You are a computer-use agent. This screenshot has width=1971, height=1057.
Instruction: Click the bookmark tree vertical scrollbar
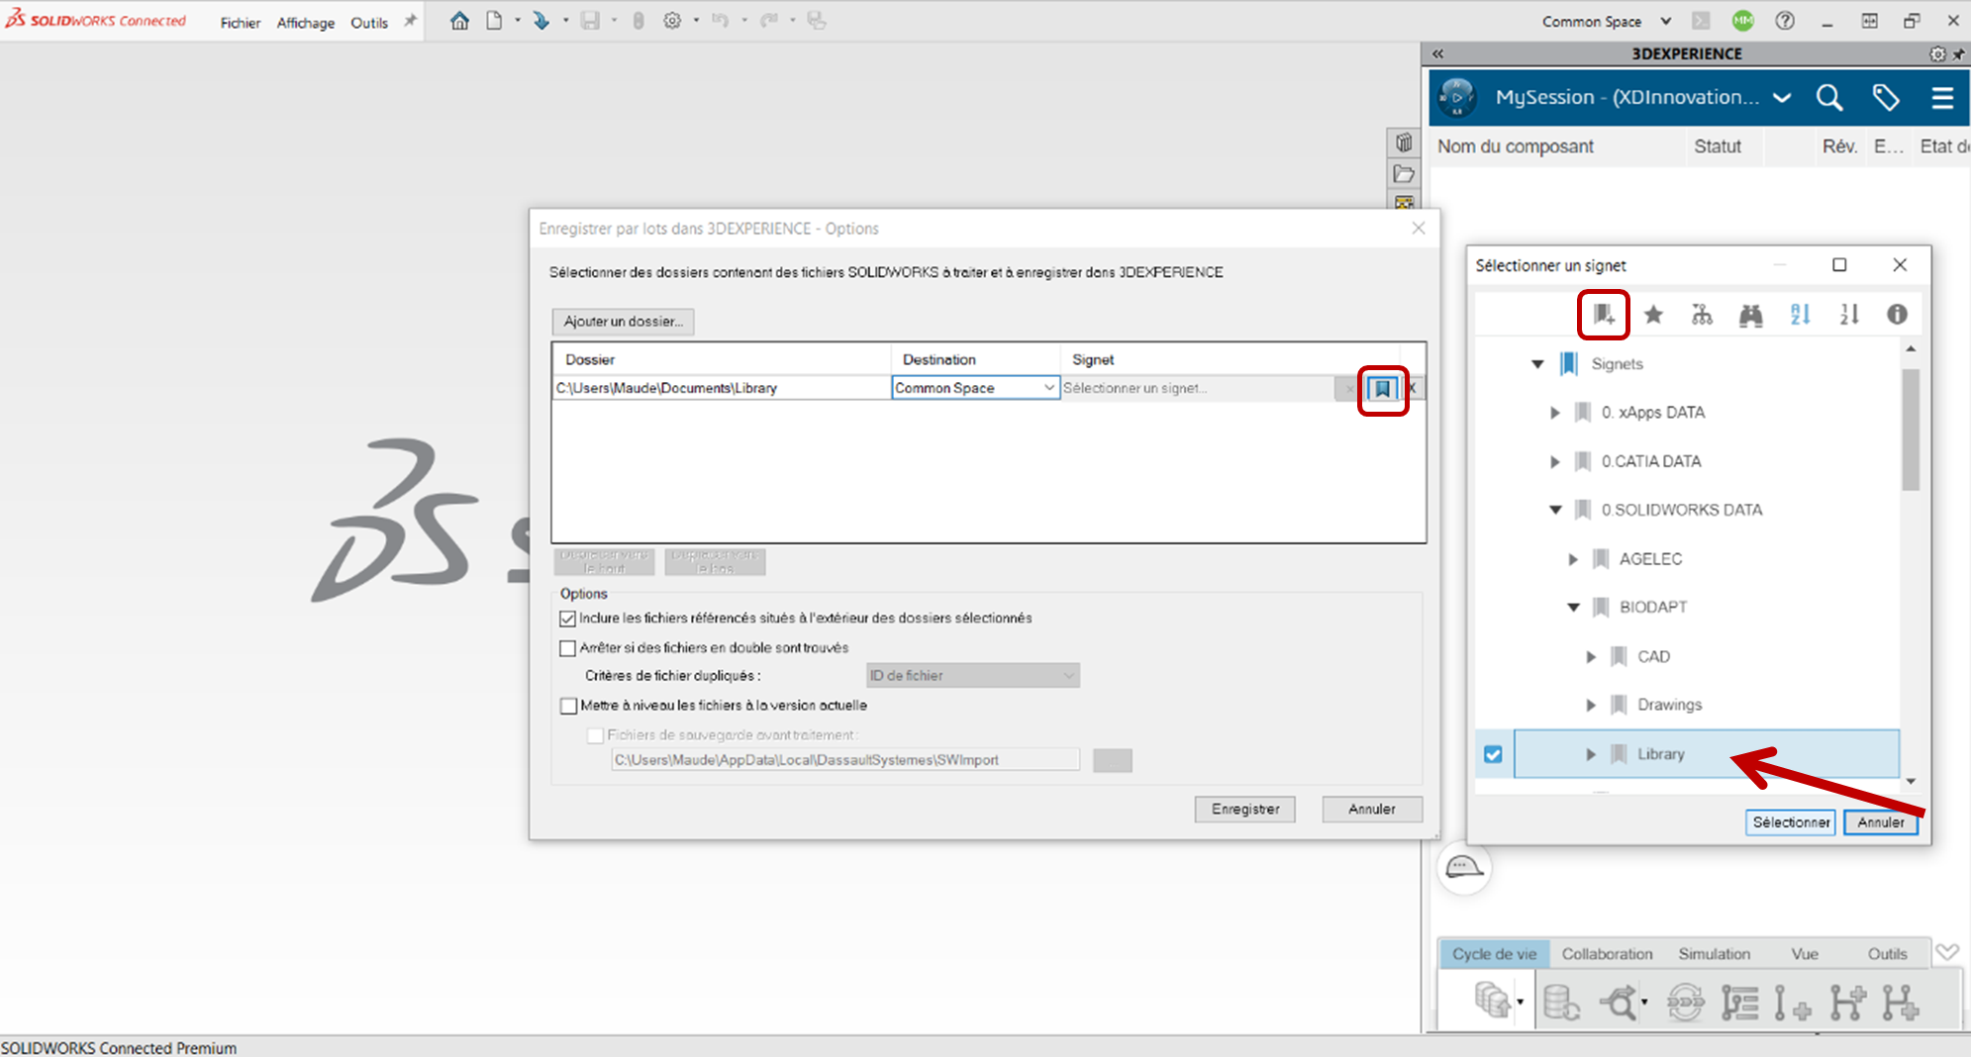point(1911,431)
